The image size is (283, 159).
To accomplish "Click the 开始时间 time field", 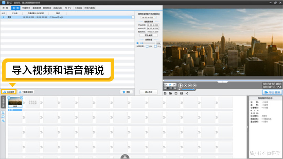I will click(153, 25).
